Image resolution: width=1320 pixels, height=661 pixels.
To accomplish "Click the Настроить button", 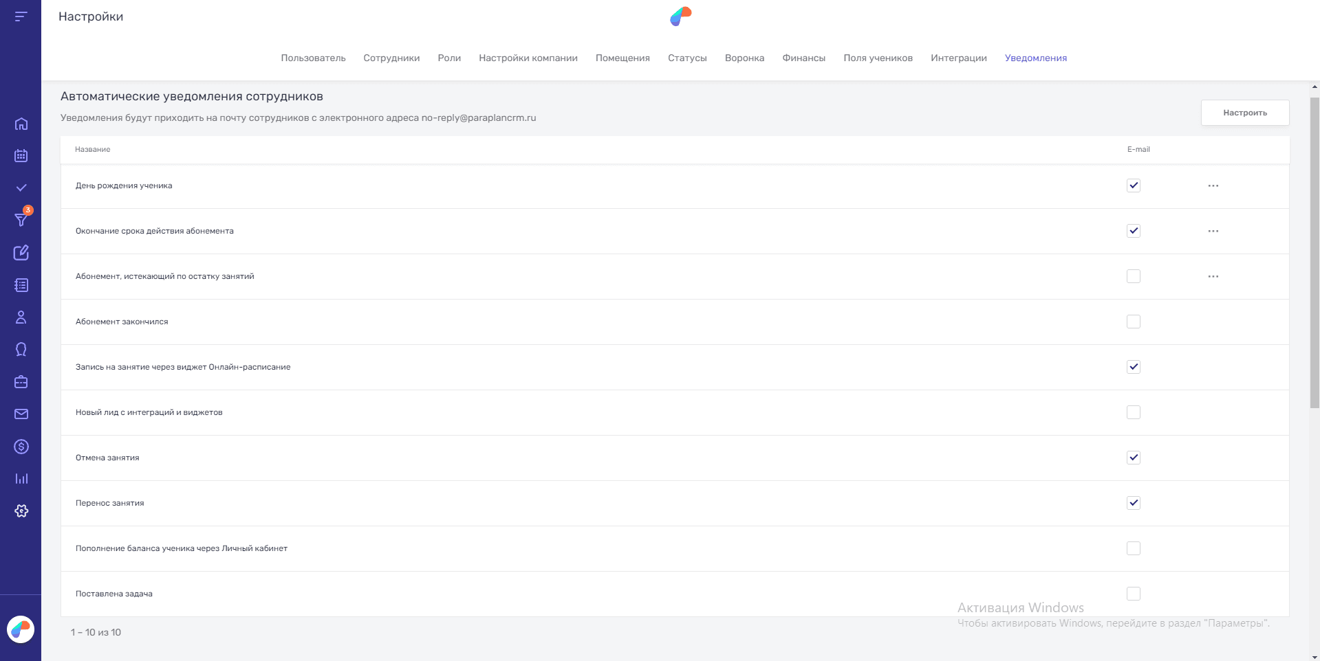I will (x=1244, y=113).
